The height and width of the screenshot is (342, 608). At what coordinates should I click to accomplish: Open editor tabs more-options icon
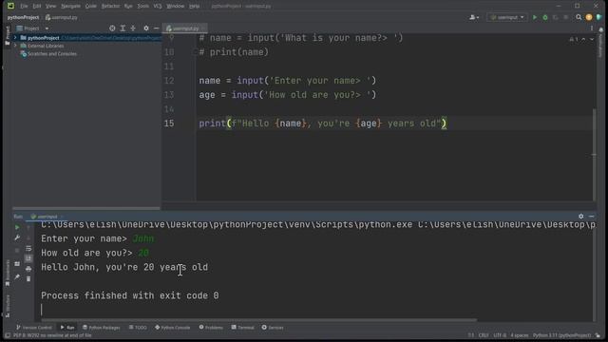click(x=592, y=28)
